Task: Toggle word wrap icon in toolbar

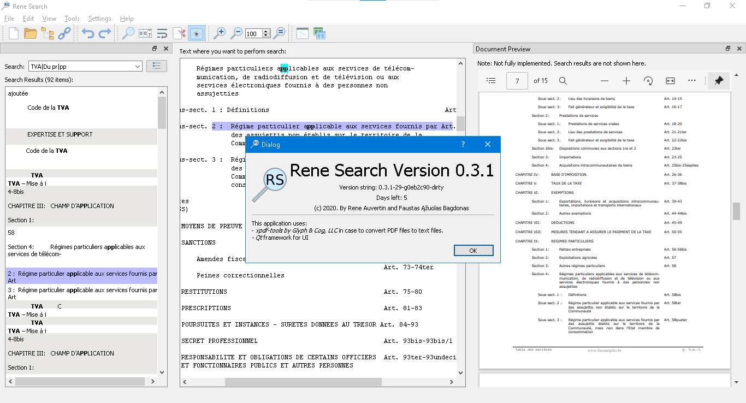Action: [162, 33]
